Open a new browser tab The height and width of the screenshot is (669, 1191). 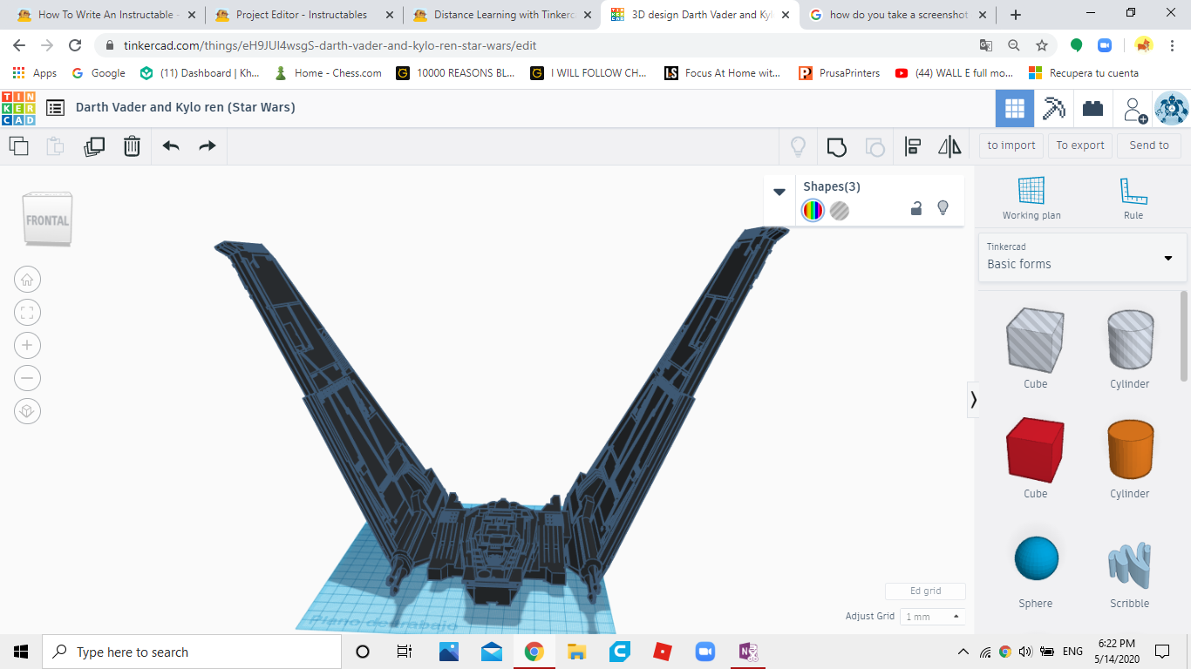pos(1015,15)
